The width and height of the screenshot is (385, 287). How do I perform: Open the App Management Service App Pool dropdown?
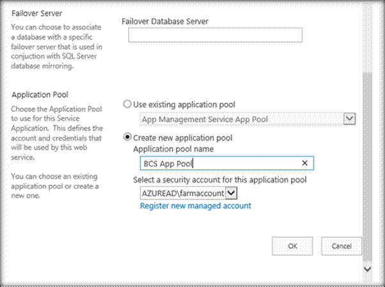(x=349, y=118)
